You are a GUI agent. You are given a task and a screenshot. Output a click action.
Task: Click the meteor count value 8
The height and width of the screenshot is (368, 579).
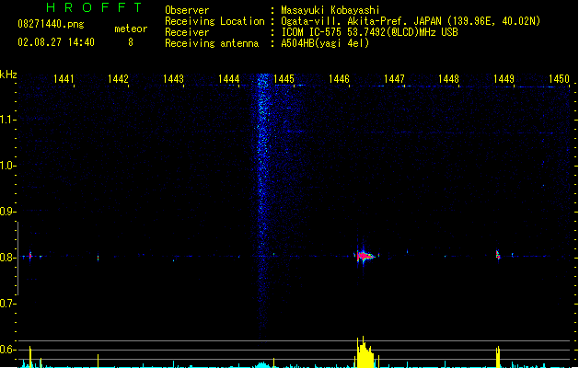(x=131, y=42)
